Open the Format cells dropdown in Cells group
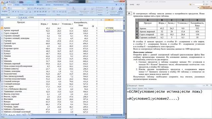This screenshot has width=212, height=119. [x=99, y=13]
